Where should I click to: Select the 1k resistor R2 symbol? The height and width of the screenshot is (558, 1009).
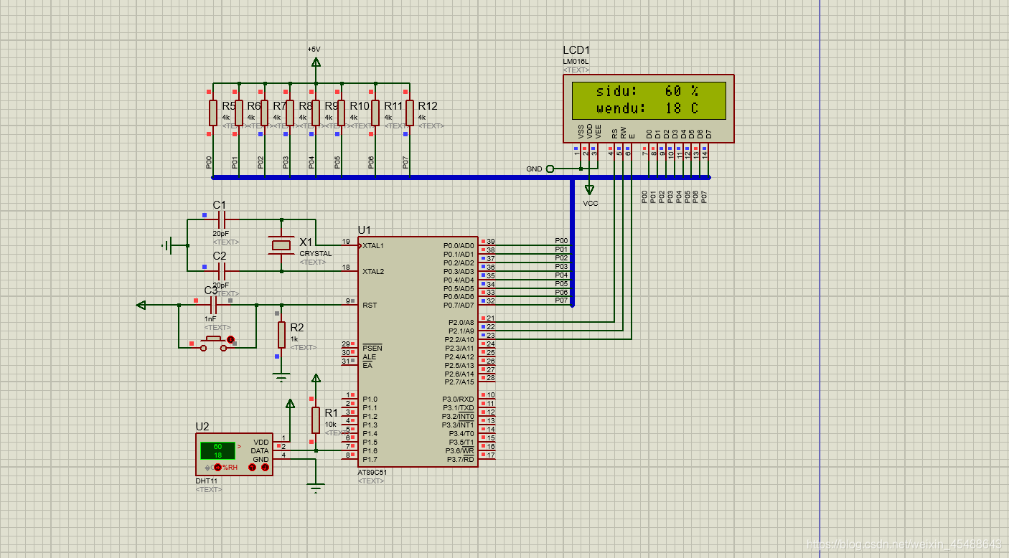[282, 335]
